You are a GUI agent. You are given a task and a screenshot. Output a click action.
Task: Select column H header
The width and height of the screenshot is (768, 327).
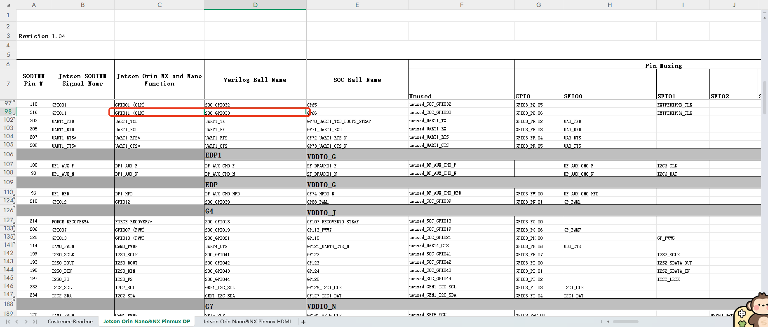click(x=609, y=5)
